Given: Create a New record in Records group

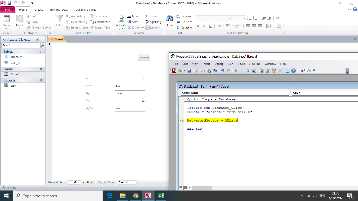Looking at the screenshot, I should point(133,16).
